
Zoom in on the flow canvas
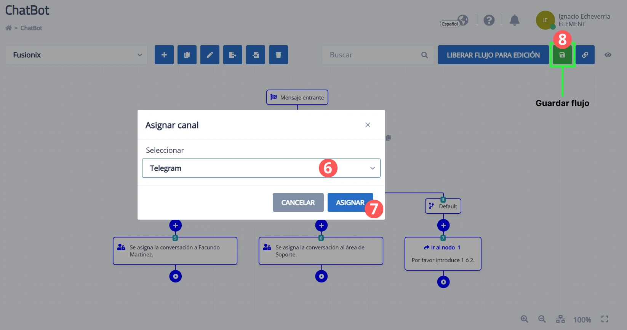(525, 319)
